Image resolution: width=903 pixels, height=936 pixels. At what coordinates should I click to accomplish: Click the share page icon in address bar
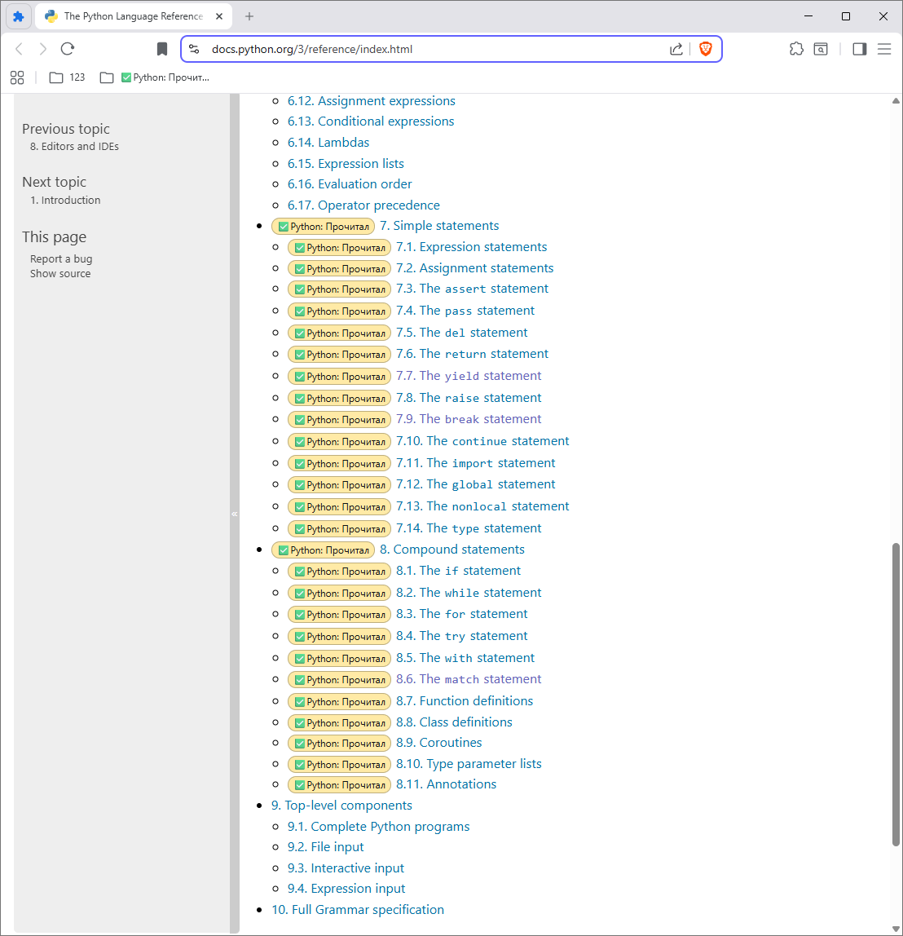click(676, 49)
